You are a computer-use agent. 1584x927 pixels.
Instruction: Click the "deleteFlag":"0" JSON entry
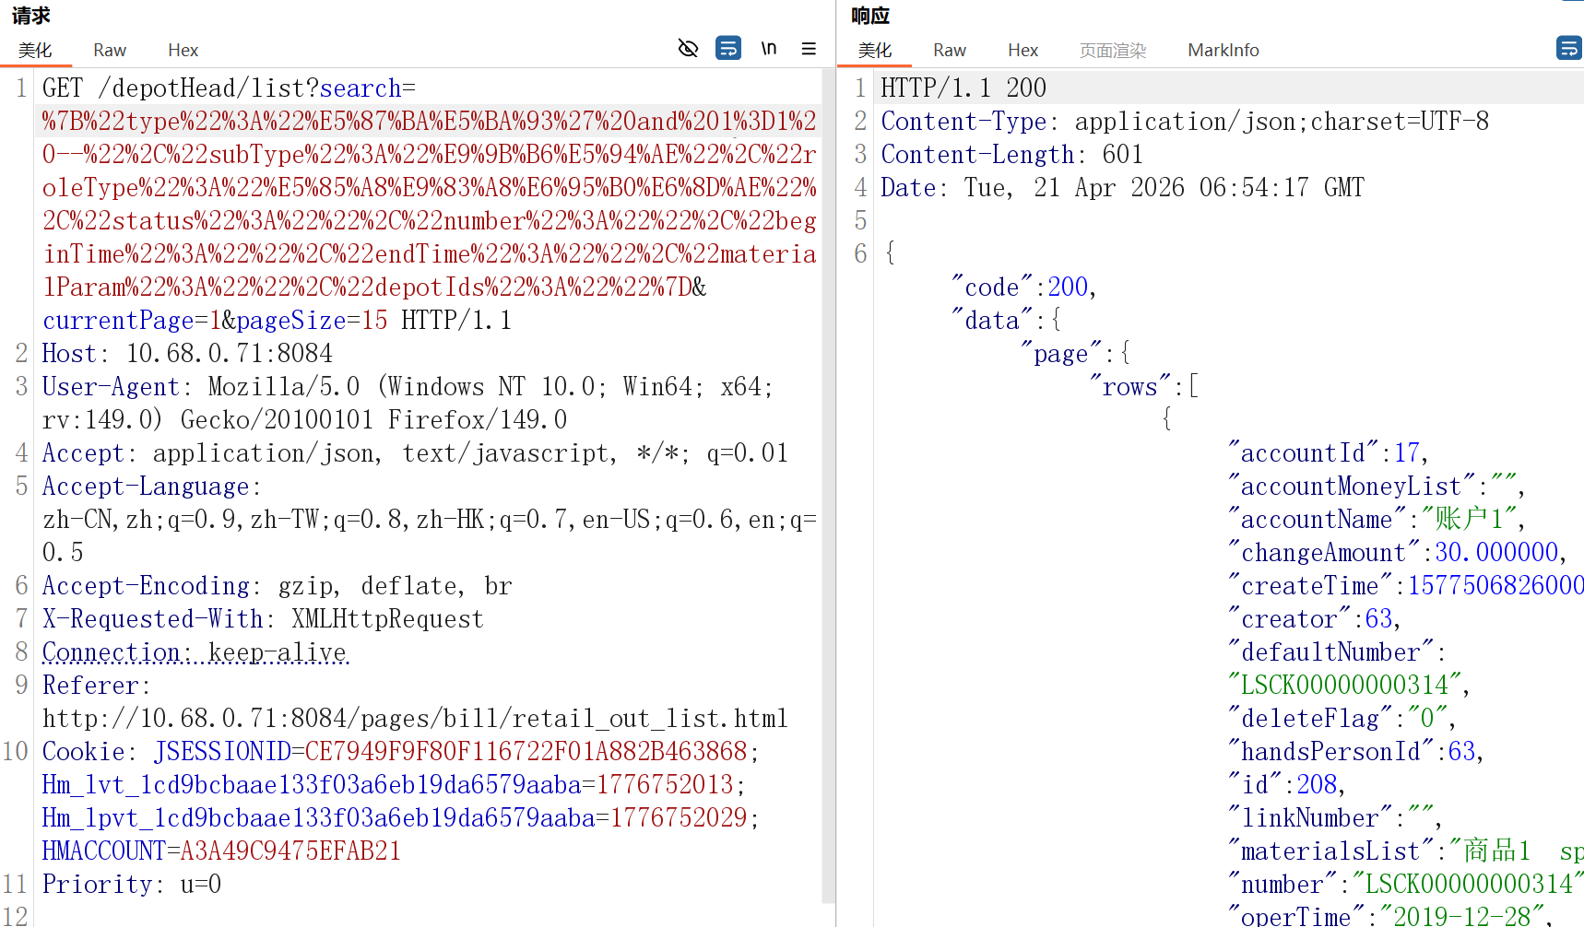[x=1342, y=719]
